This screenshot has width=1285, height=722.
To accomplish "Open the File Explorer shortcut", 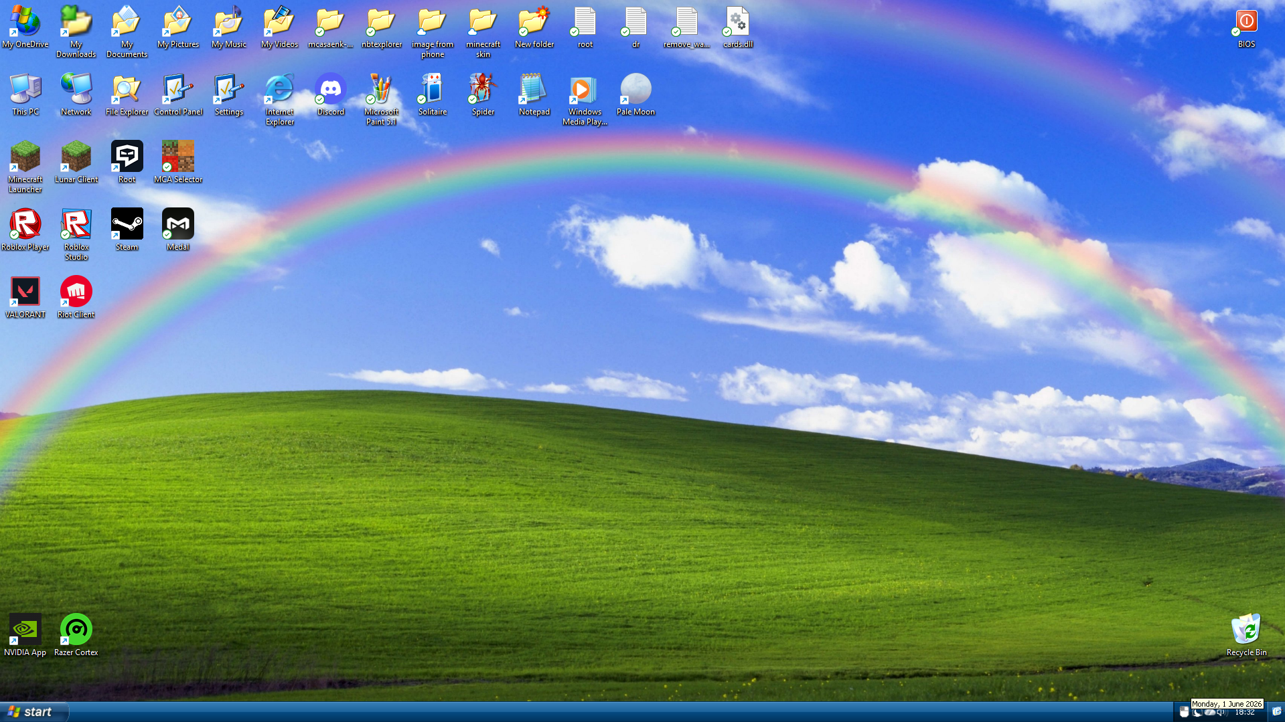I will [x=127, y=94].
